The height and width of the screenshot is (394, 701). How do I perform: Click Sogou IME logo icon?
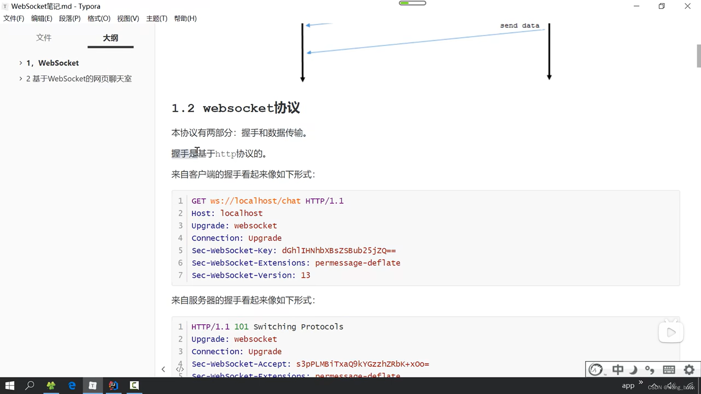click(596, 370)
